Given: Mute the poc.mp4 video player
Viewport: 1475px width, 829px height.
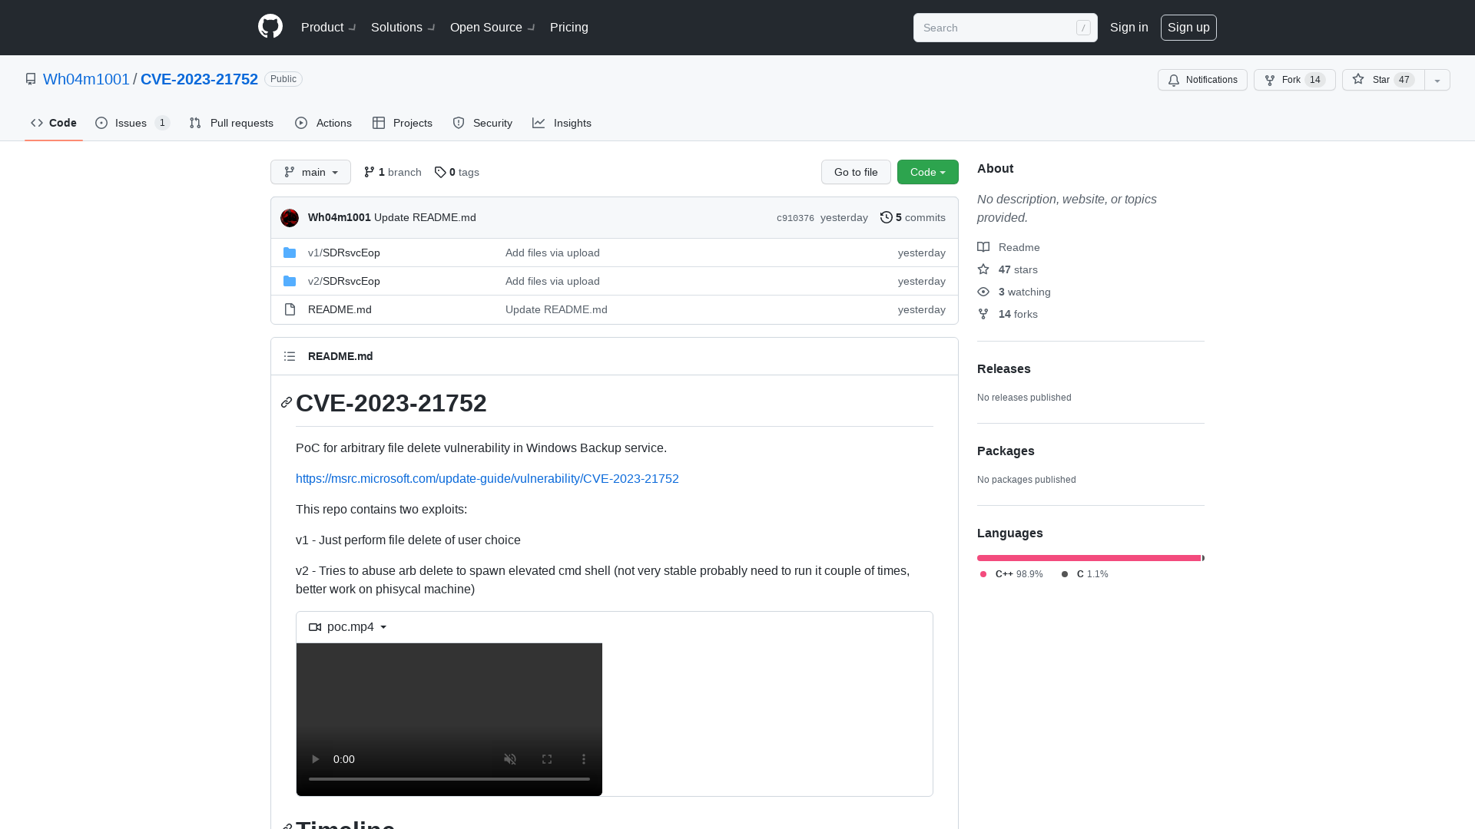Looking at the screenshot, I should (509, 759).
